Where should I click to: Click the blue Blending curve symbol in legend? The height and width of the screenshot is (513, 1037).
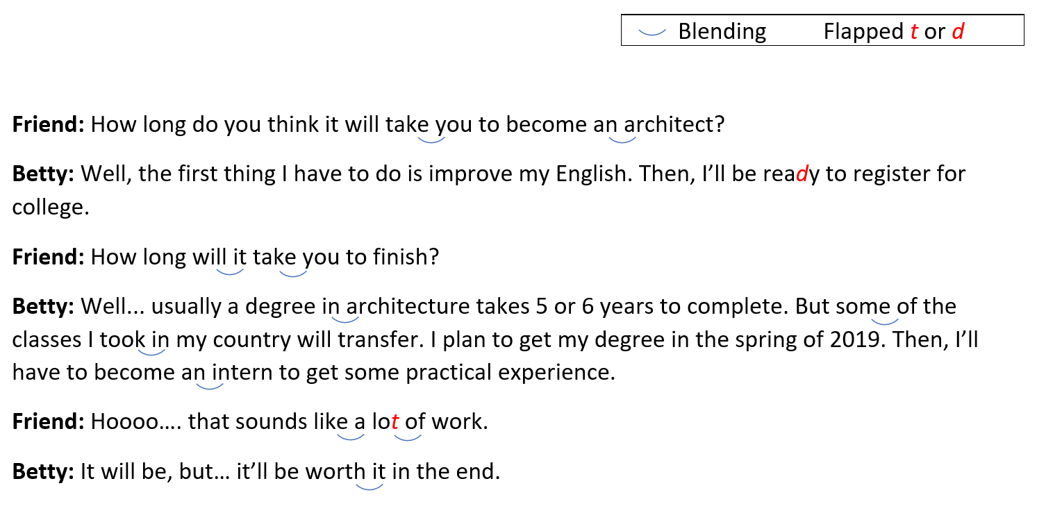[x=651, y=33]
